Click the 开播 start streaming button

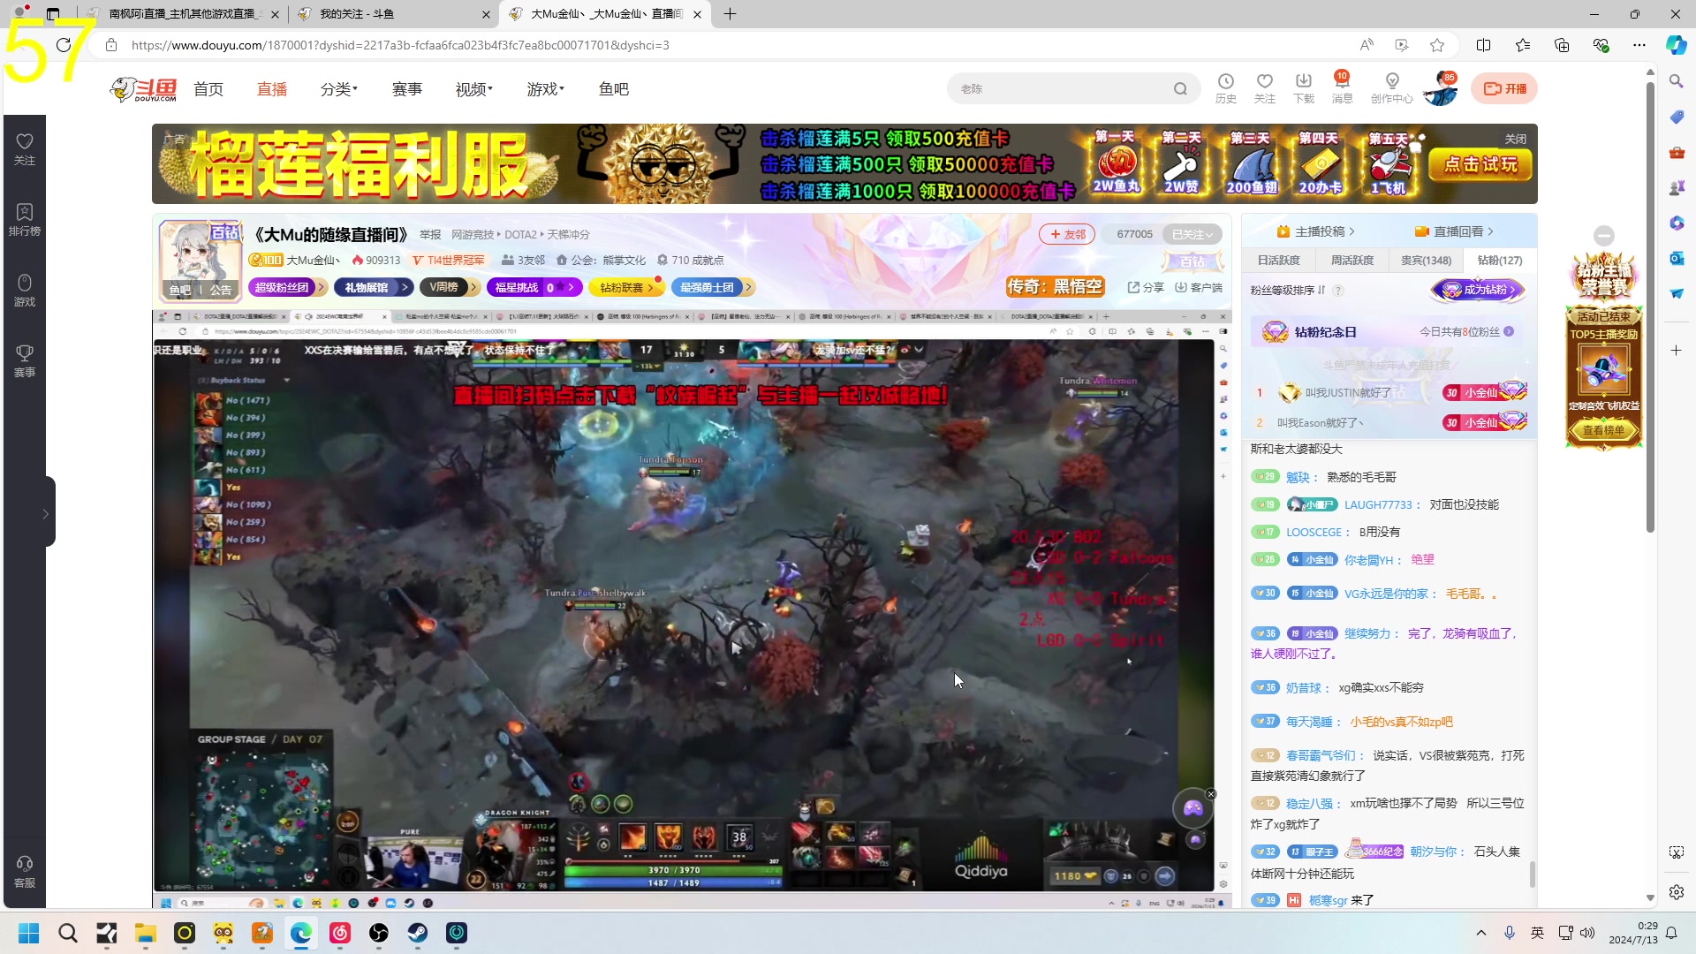coord(1504,88)
